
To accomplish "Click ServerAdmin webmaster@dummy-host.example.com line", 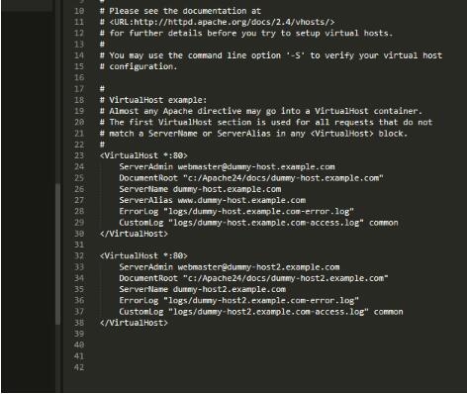I will pos(227,166).
